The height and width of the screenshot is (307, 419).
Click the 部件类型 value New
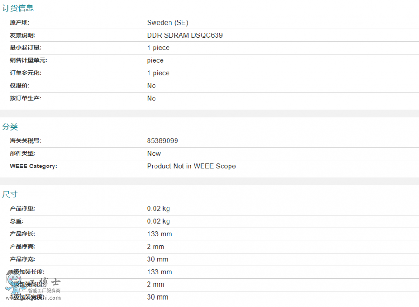click(154, 153)
